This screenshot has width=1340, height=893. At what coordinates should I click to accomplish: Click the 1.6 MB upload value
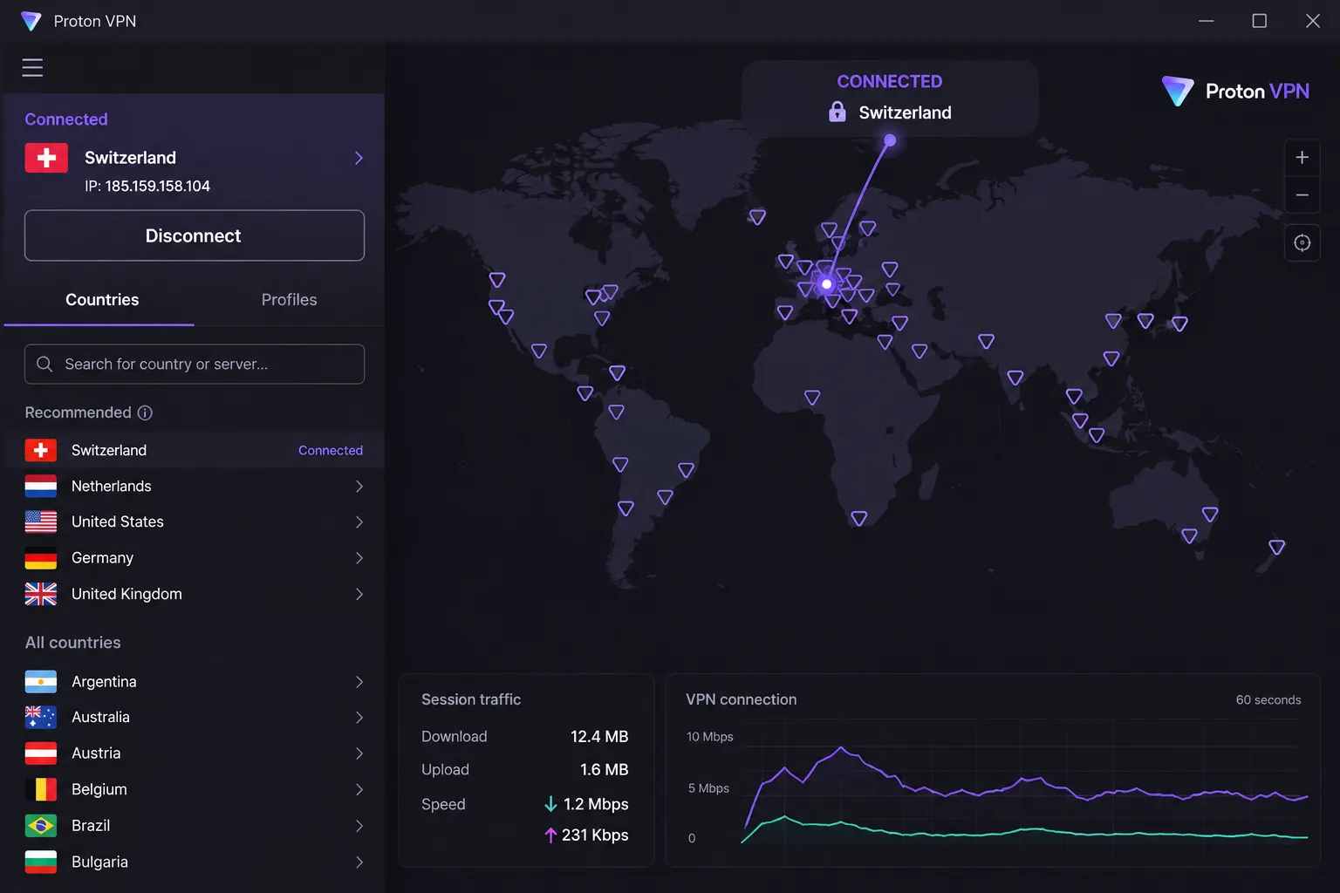point(605,770)
